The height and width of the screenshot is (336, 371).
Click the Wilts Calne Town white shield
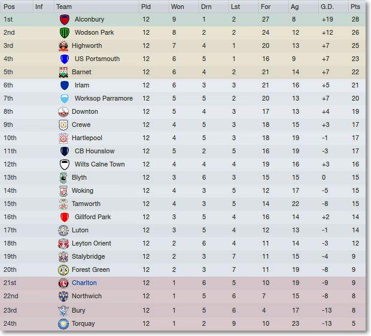point(65,165)
